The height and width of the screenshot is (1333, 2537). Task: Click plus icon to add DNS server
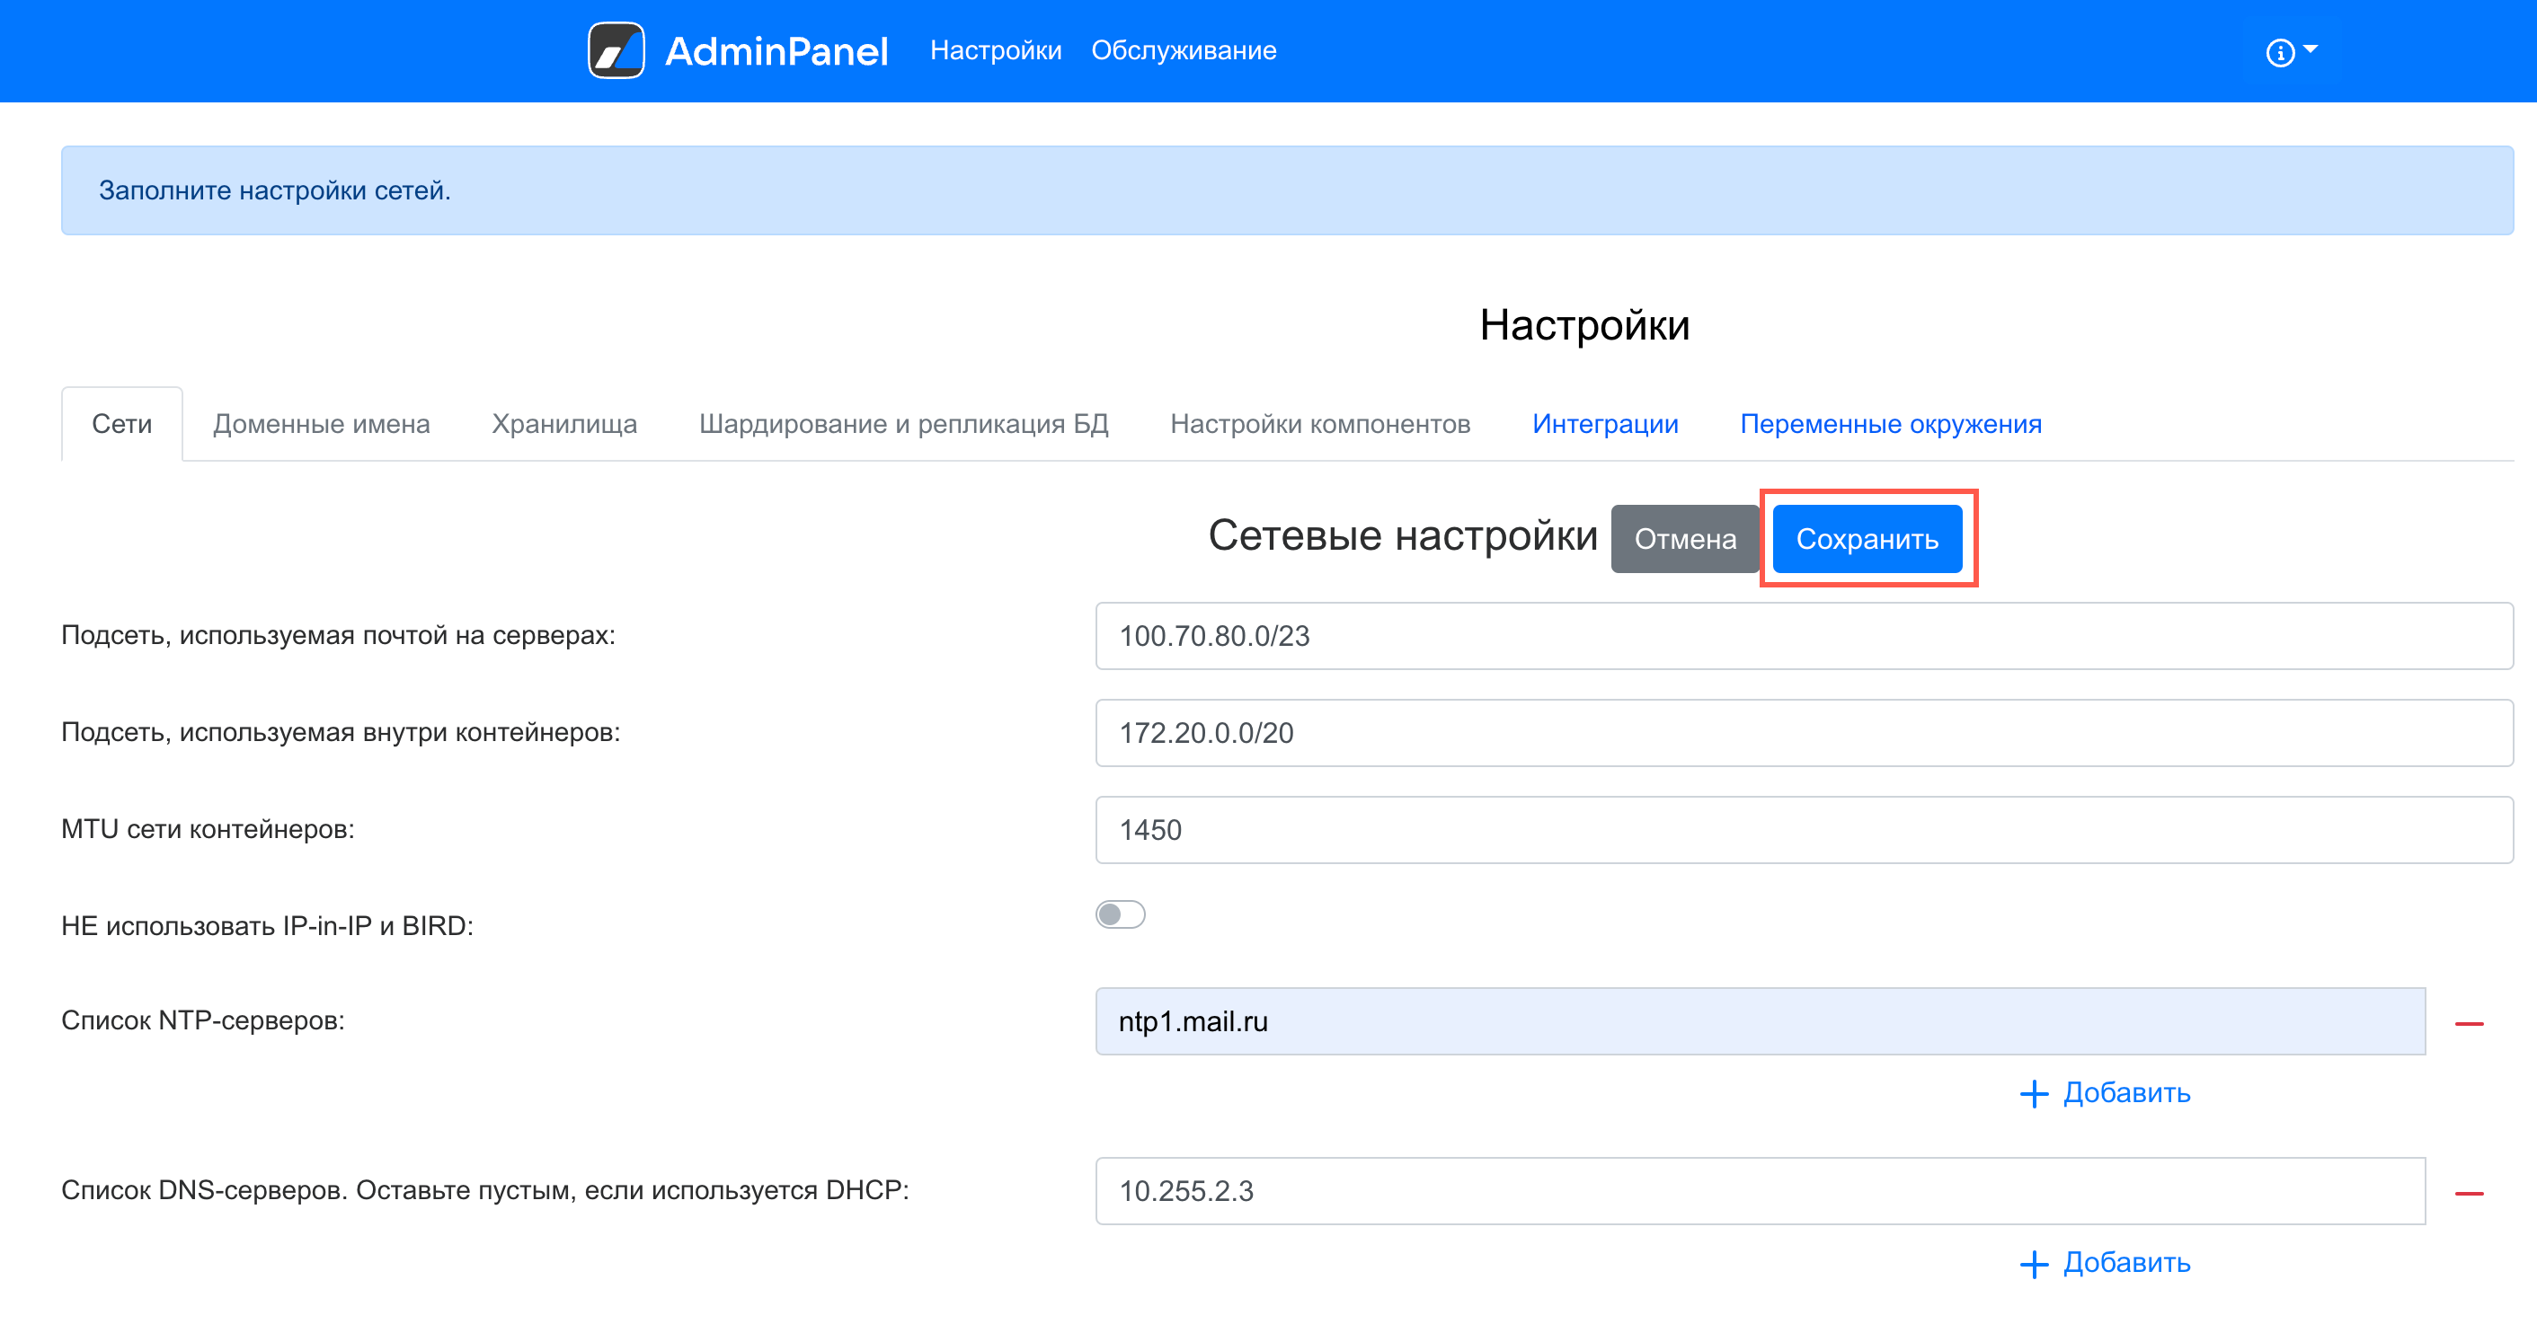point(2034,1263)
